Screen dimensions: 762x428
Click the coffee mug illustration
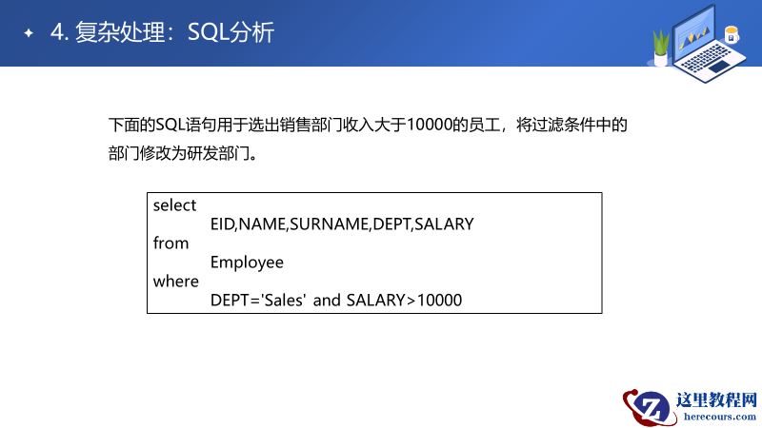coord(732,35)
